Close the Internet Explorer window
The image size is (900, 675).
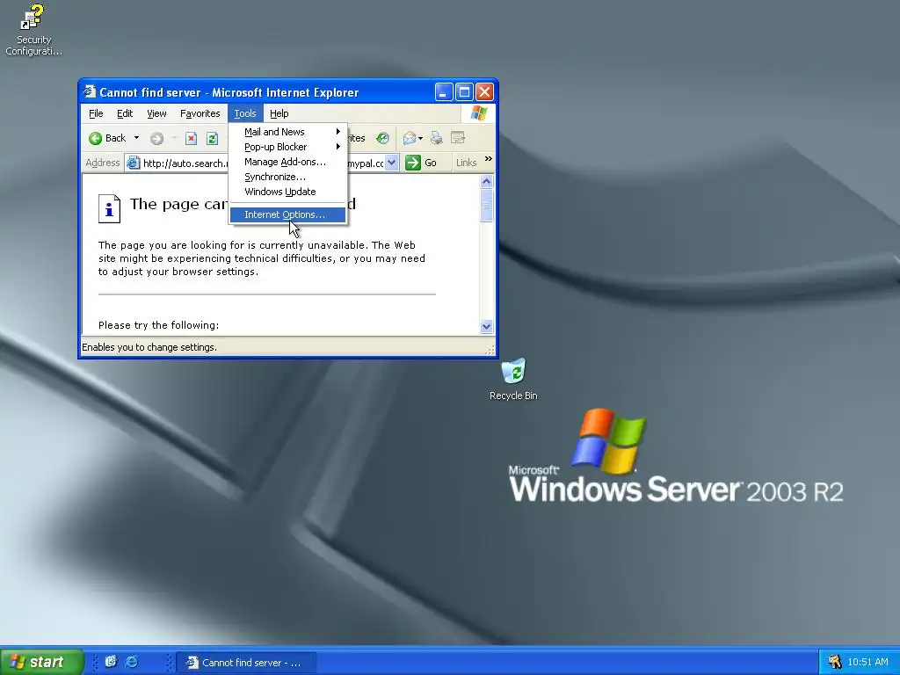pyautogui.click(x=485, y=91)
